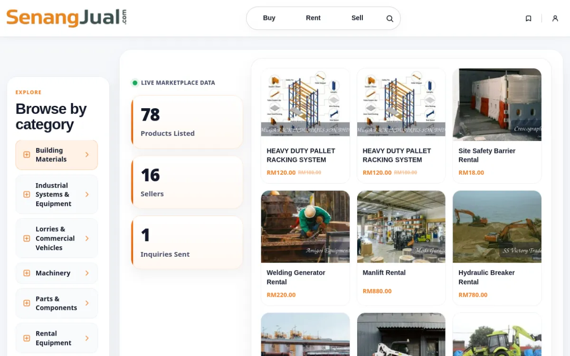Viewport: 570px width, 356px height.
Task: Click Welding Generator Rental title
Action: tap(296, 277)
